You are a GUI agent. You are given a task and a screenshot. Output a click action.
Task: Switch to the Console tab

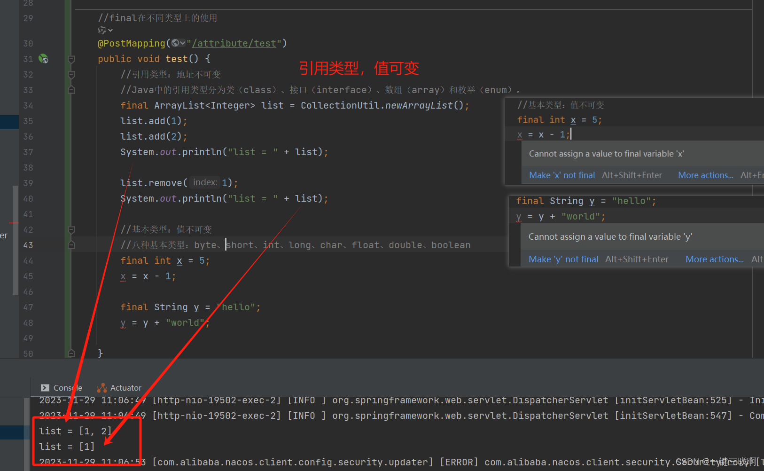(x=69, y=387)
